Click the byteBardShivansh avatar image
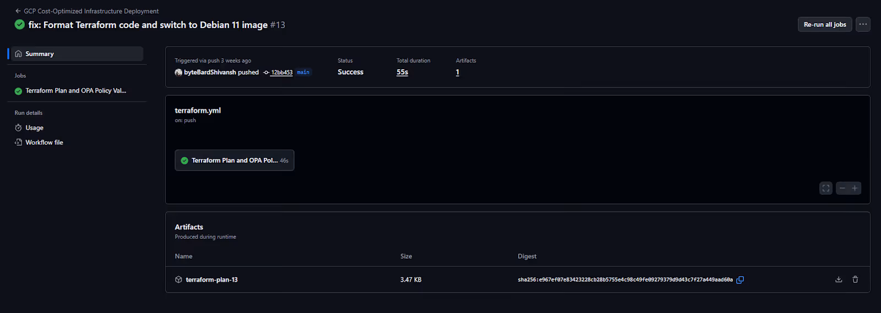The width and height of the screenshot is (881, 313). pos(178,72)
